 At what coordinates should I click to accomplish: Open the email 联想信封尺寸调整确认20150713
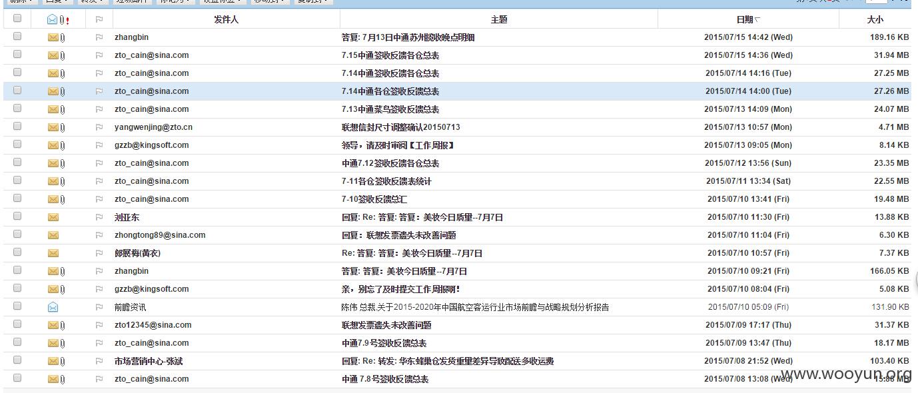(x=401, y=127)
